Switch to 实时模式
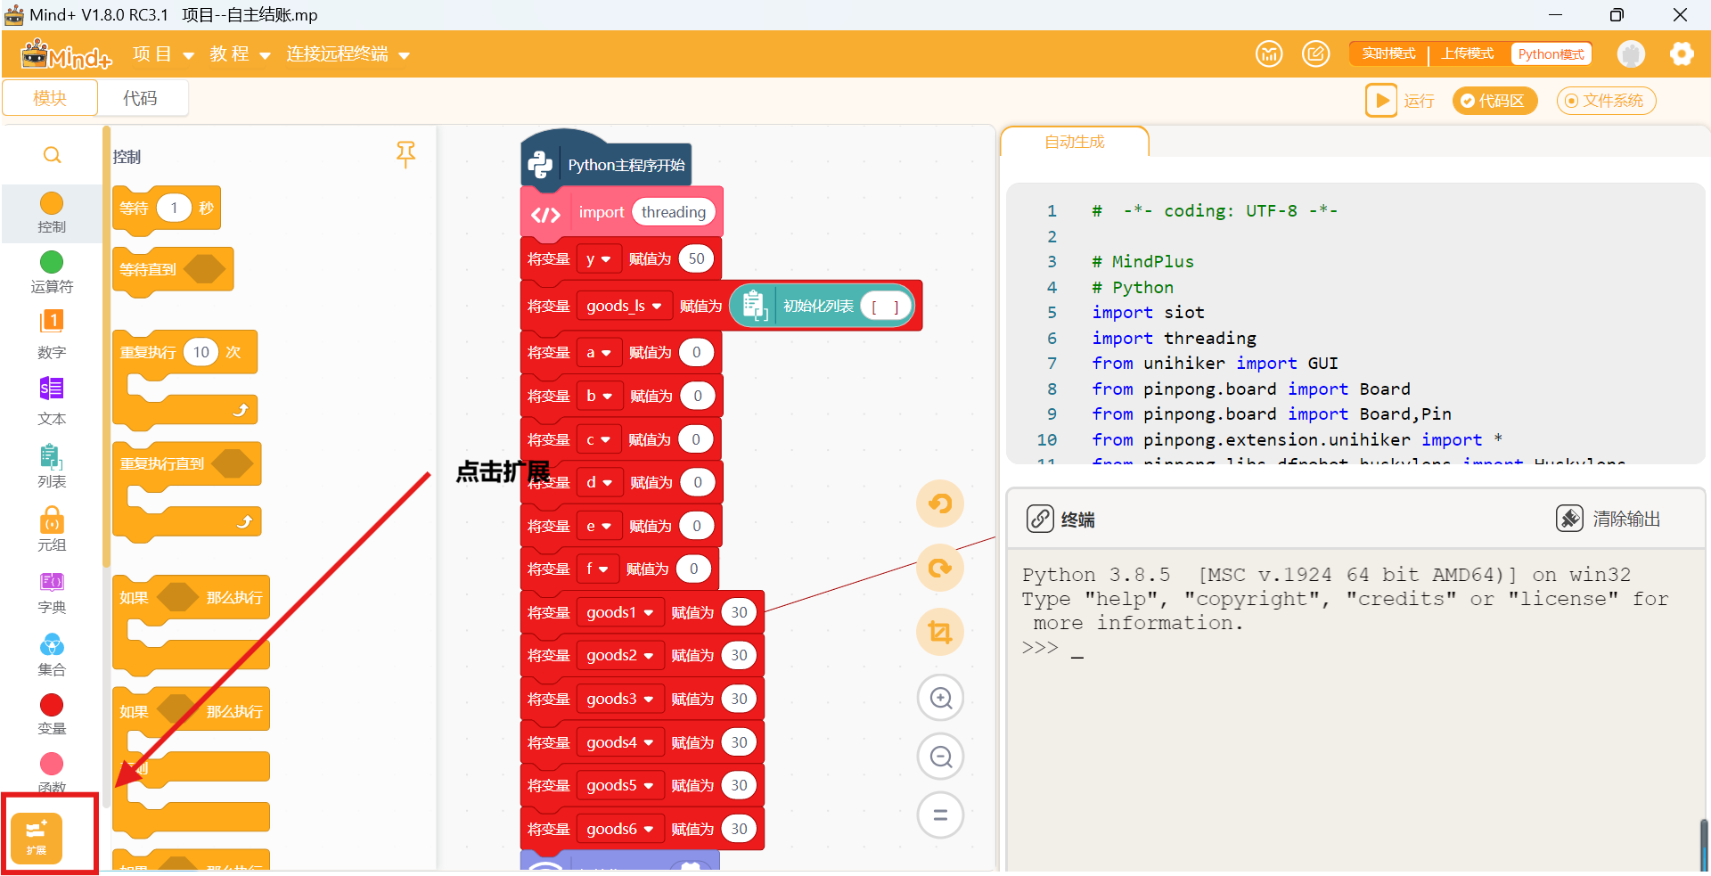This screenshot has width=1711, height=876. pyautogui.click(x=1388, y=54)
